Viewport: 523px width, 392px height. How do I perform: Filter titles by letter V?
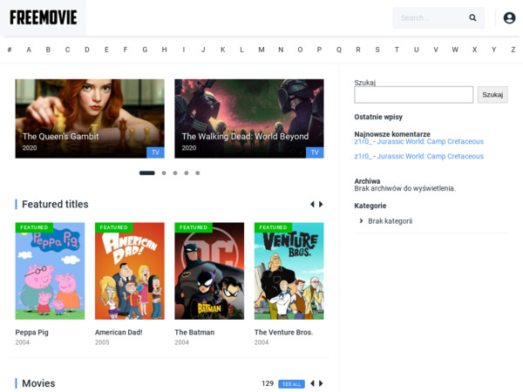pos(436,50)
